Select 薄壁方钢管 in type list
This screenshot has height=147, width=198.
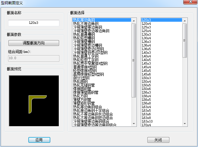[x=102, y=100]
